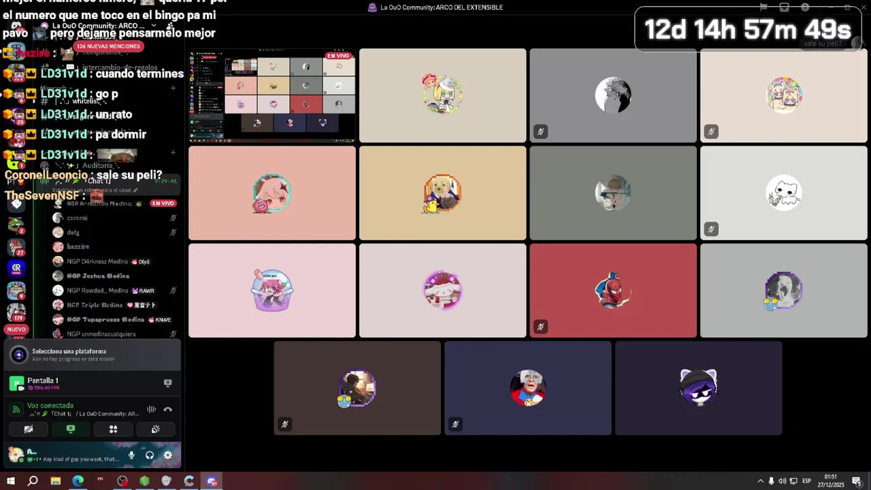Open the activities launcher button

pyautogui.click(x=113, y=429)
